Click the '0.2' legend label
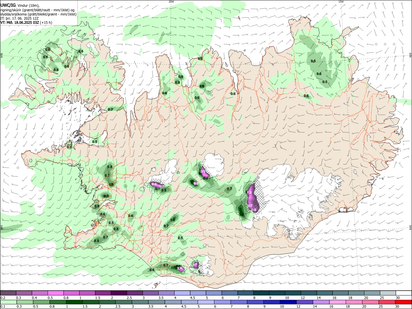 click(x=3, y=298)
